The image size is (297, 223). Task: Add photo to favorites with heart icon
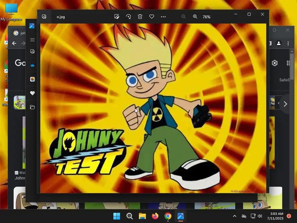coord(151,17)
